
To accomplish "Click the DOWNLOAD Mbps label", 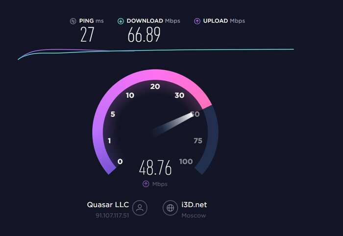I will pyautogui.click(x=153, y=21).
